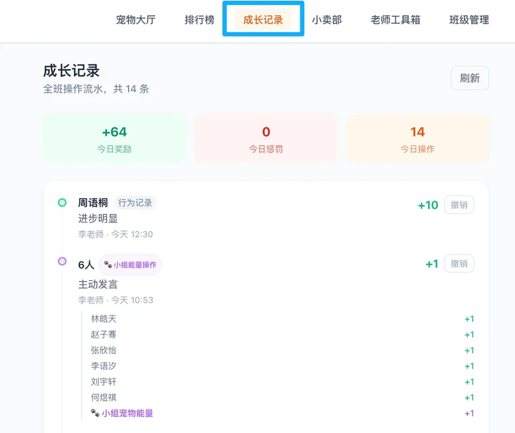Click the 刷新 button
Viewport: 515px width, 433px height.
[470, 78]
